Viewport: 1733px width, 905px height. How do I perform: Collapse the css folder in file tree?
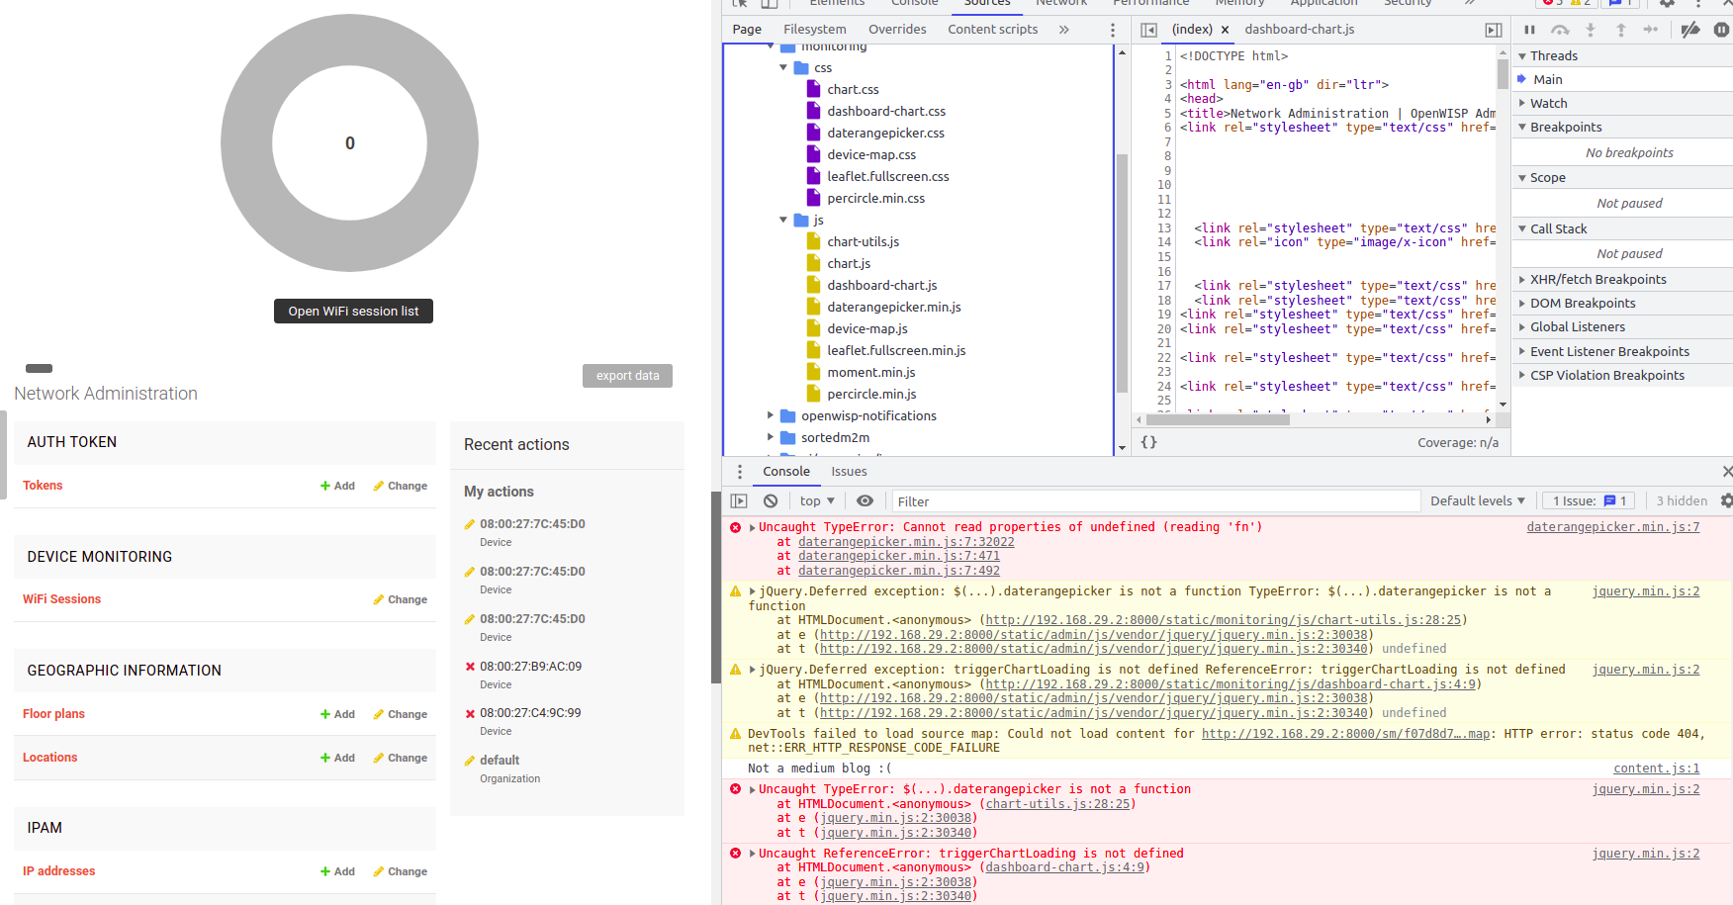(783, 67)
